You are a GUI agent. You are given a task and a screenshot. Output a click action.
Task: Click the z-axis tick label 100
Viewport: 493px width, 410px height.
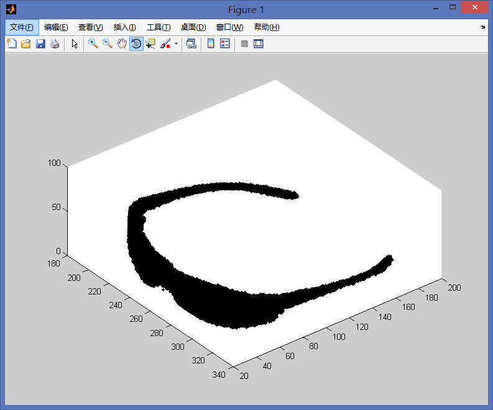[x=54, y=163]
